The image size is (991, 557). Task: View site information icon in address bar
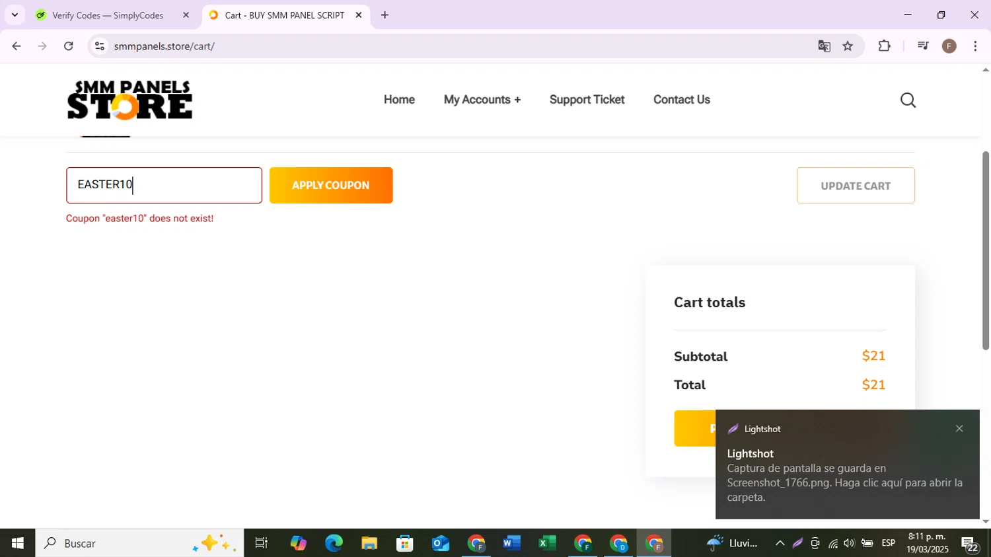[x=100, y=46]
